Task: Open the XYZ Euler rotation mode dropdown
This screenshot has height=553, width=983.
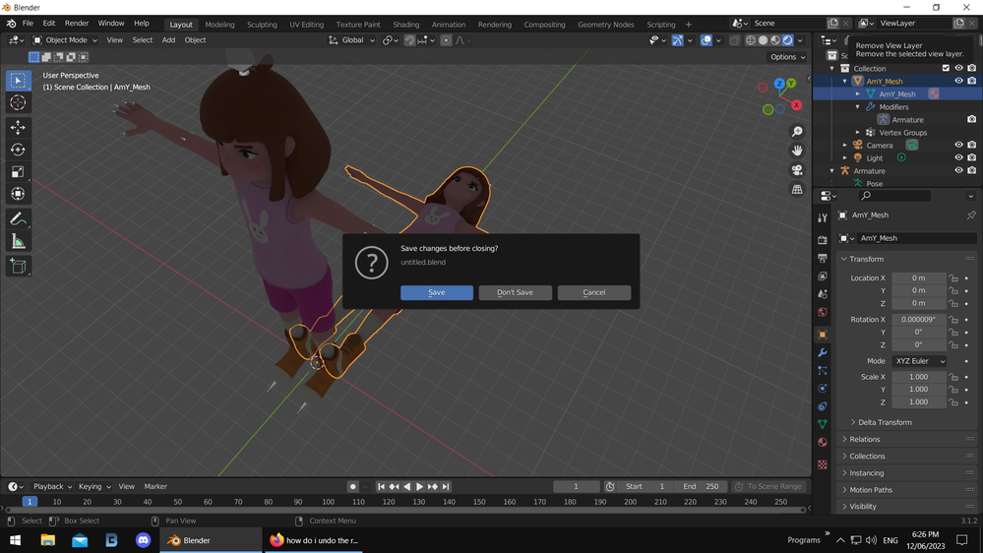Action: click(919, 361)
